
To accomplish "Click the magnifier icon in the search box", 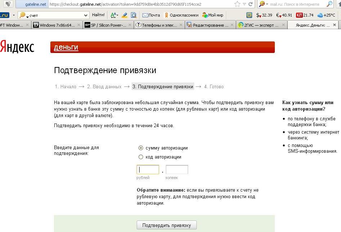I will [x=330, y=4].
